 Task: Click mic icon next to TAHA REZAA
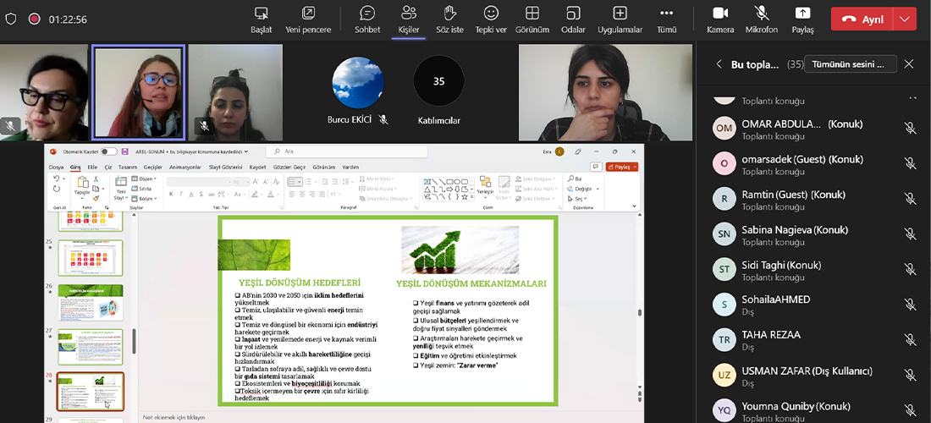[x=910, y=339]
